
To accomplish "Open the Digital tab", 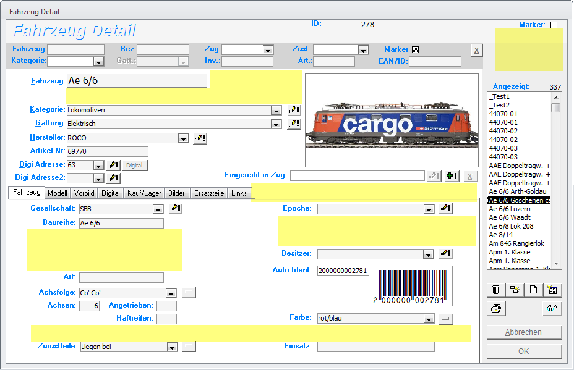I will 111,193.
